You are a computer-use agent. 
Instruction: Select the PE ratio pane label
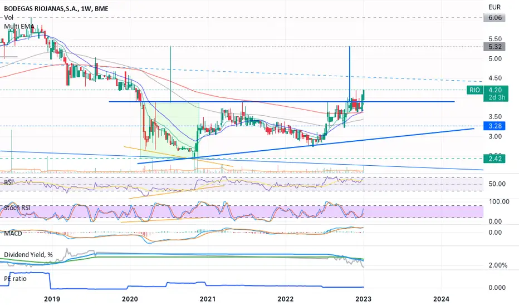15,279
